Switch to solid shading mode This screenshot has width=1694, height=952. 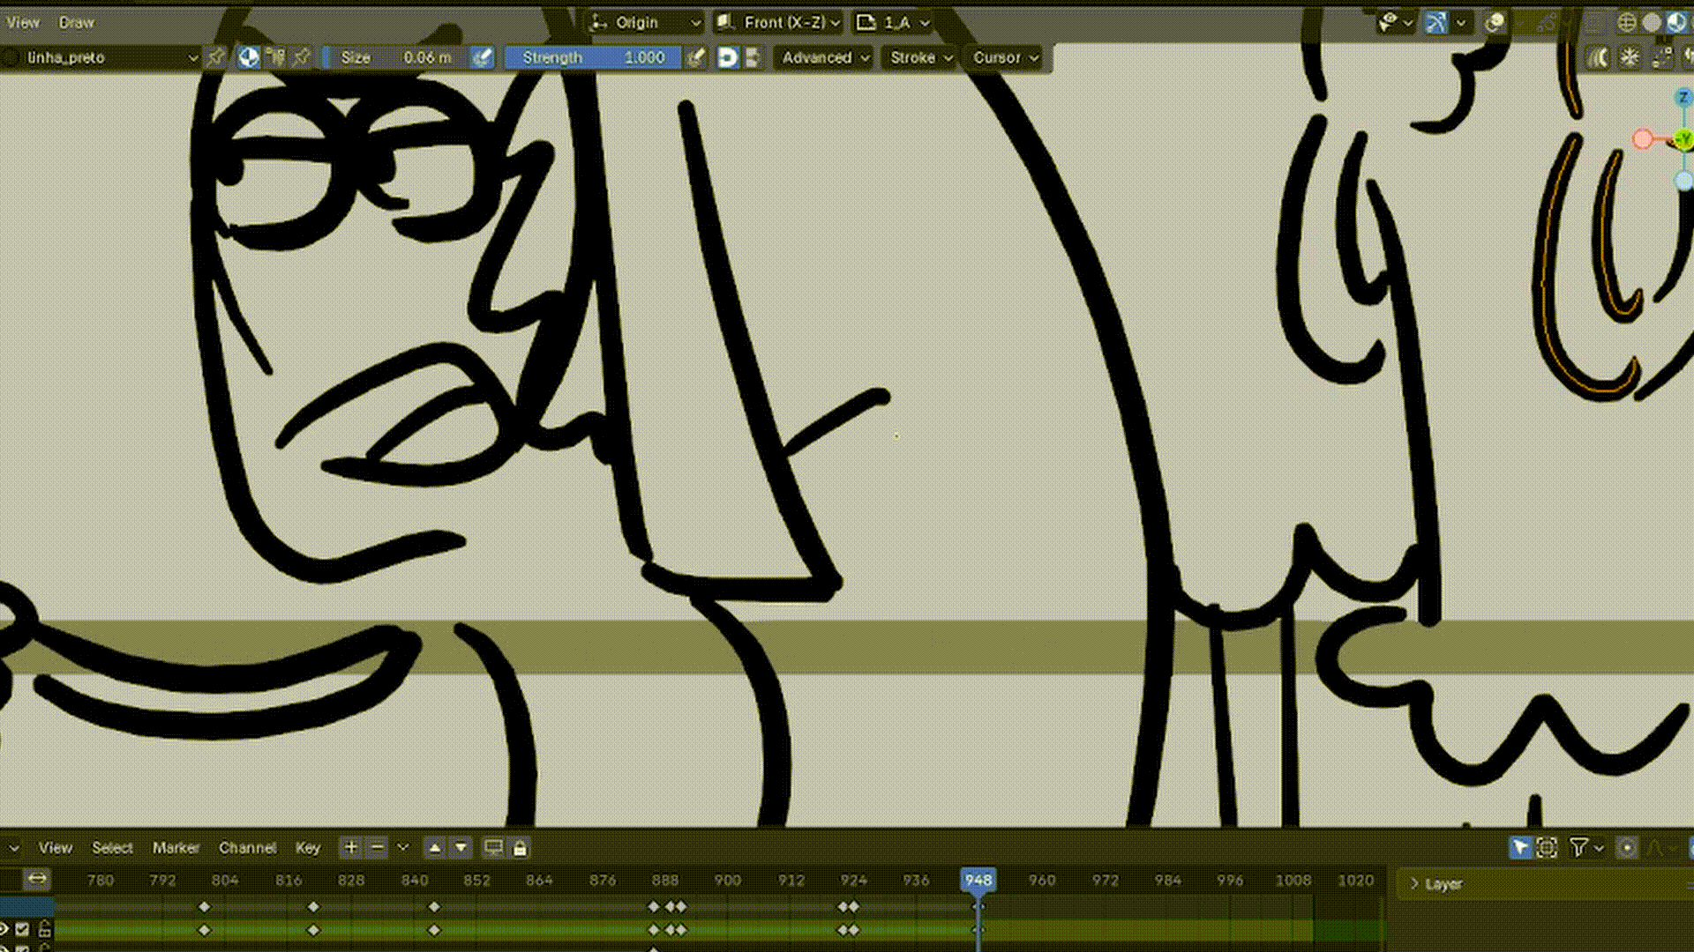pyautogui.click(x=1652, y=22)
